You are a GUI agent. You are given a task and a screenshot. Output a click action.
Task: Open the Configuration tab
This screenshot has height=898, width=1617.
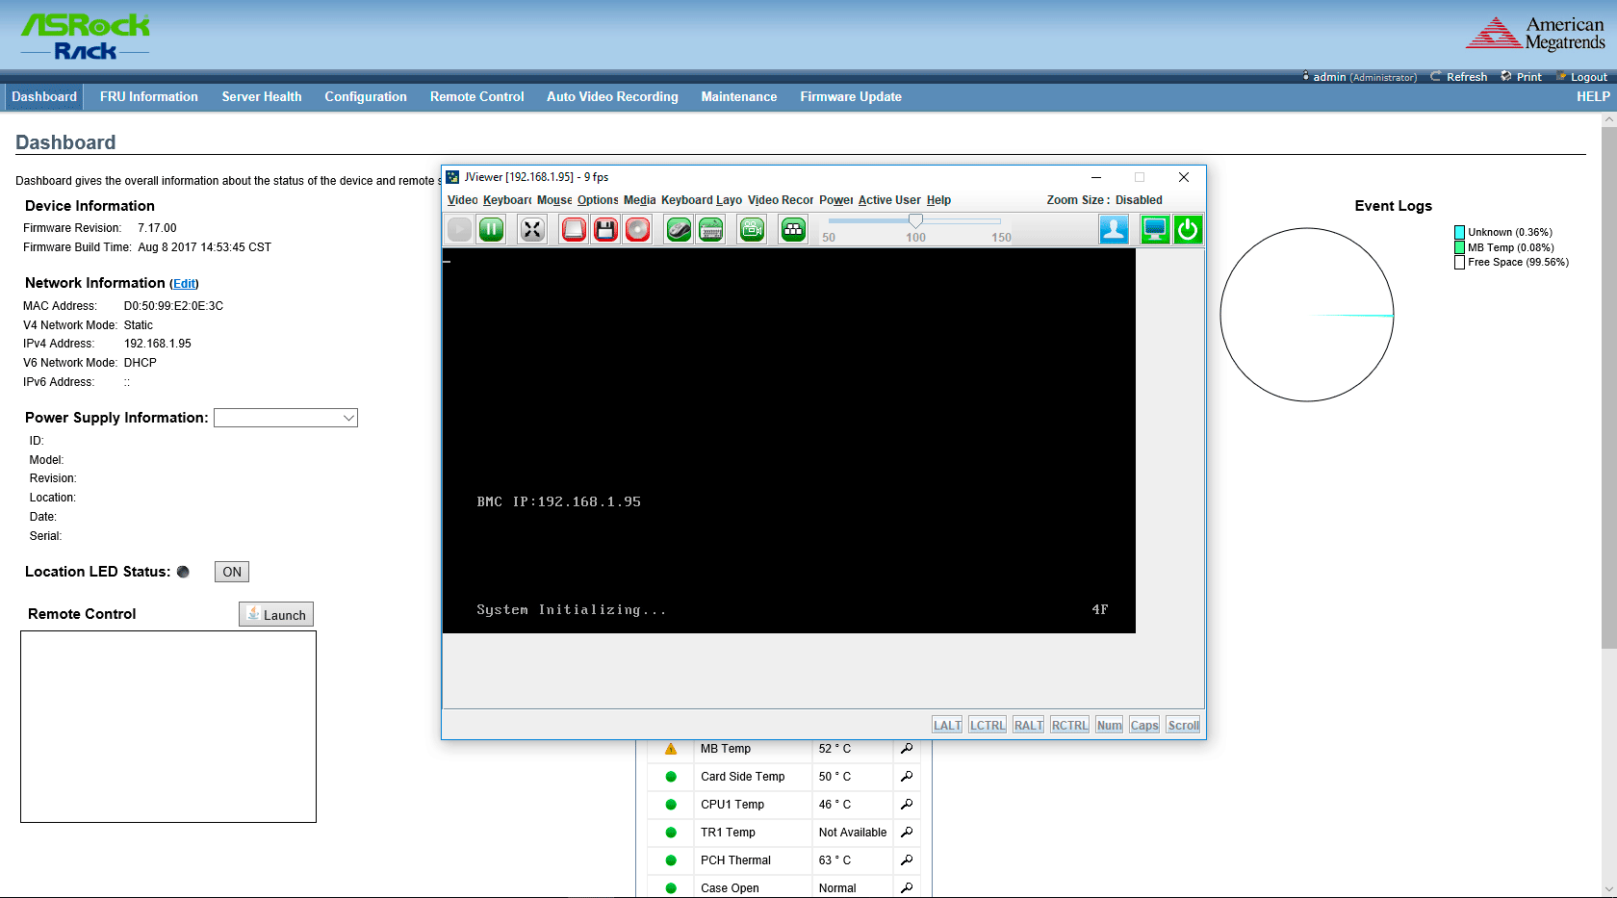point(366,97)
